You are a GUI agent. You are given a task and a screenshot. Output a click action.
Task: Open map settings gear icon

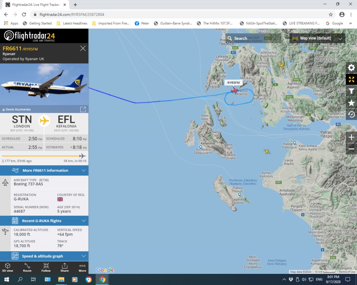point(351,68)
